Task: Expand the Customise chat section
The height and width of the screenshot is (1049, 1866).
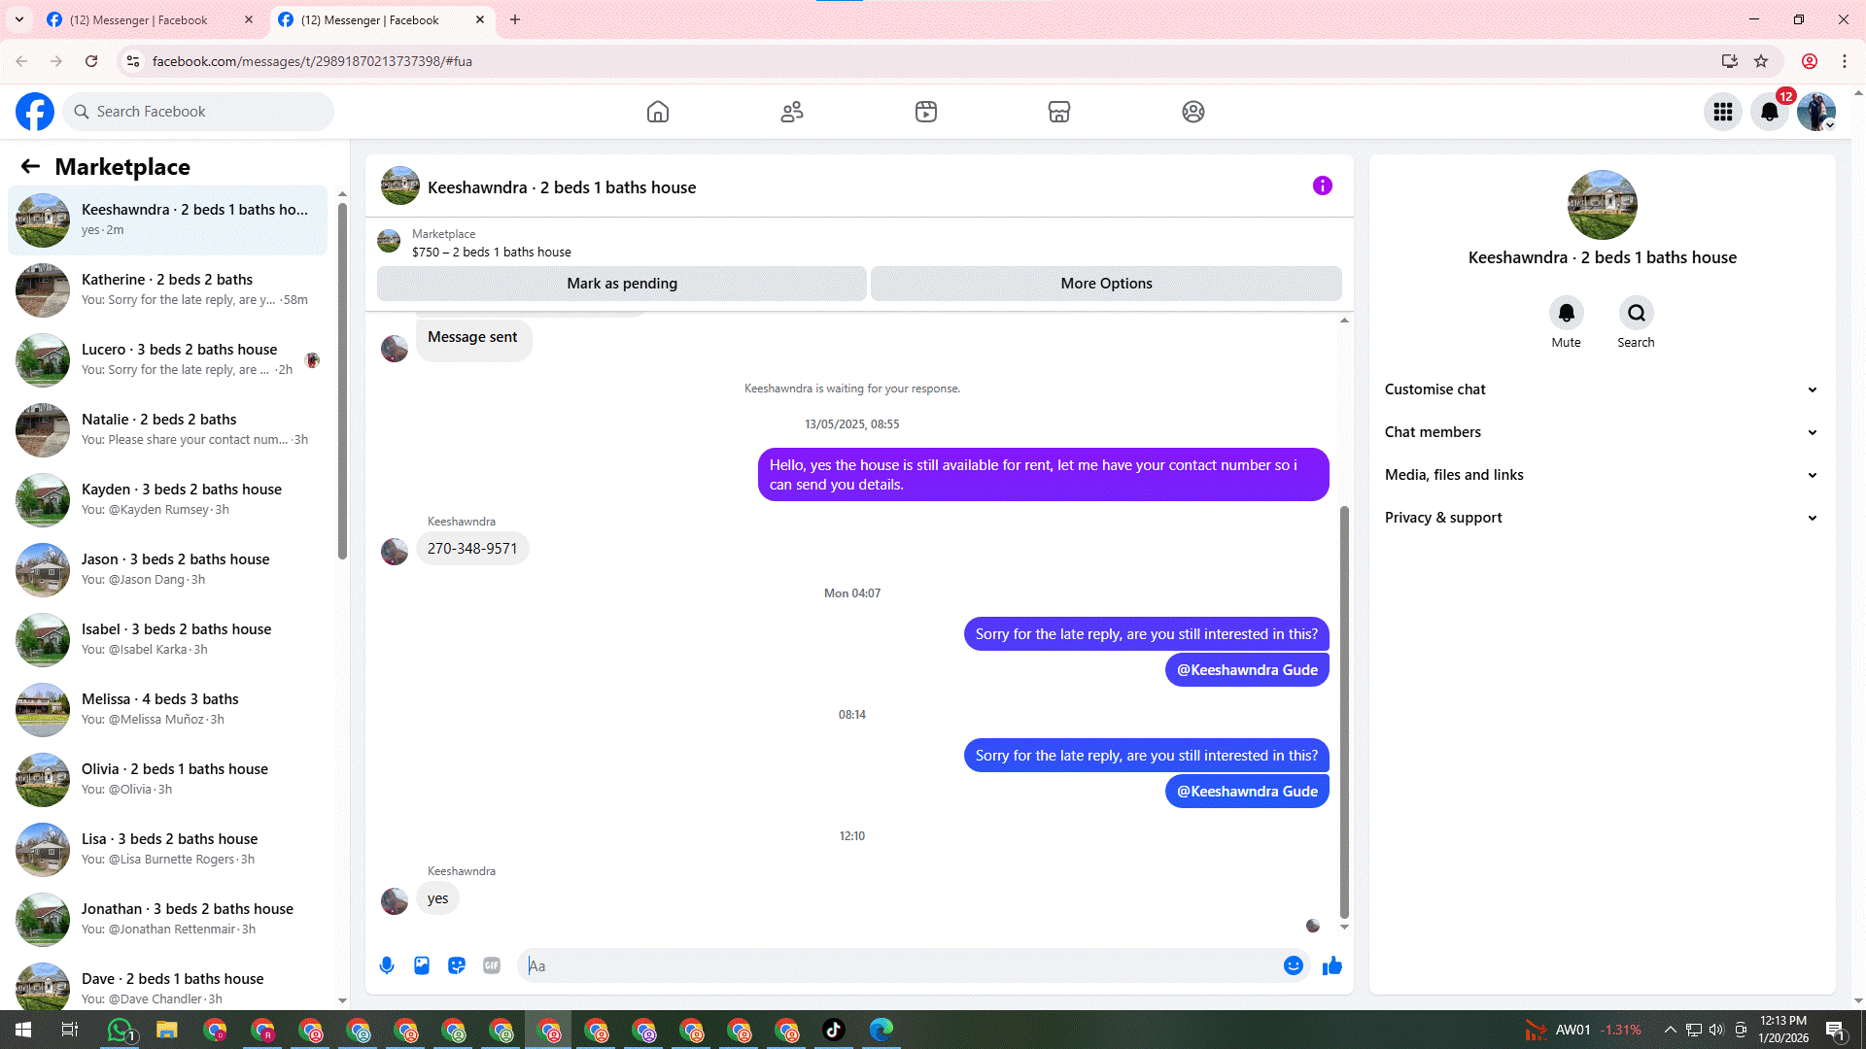Action: [1602, 389]
